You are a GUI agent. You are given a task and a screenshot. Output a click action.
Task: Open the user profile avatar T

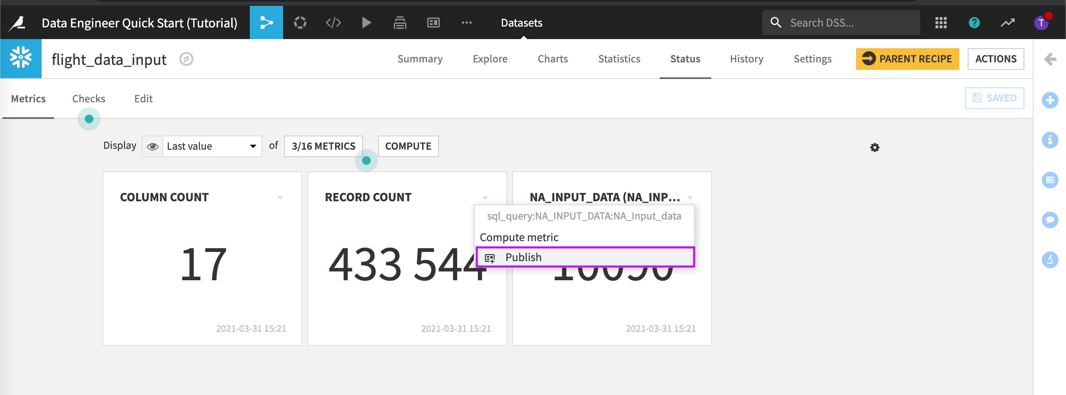[1041, 22]
